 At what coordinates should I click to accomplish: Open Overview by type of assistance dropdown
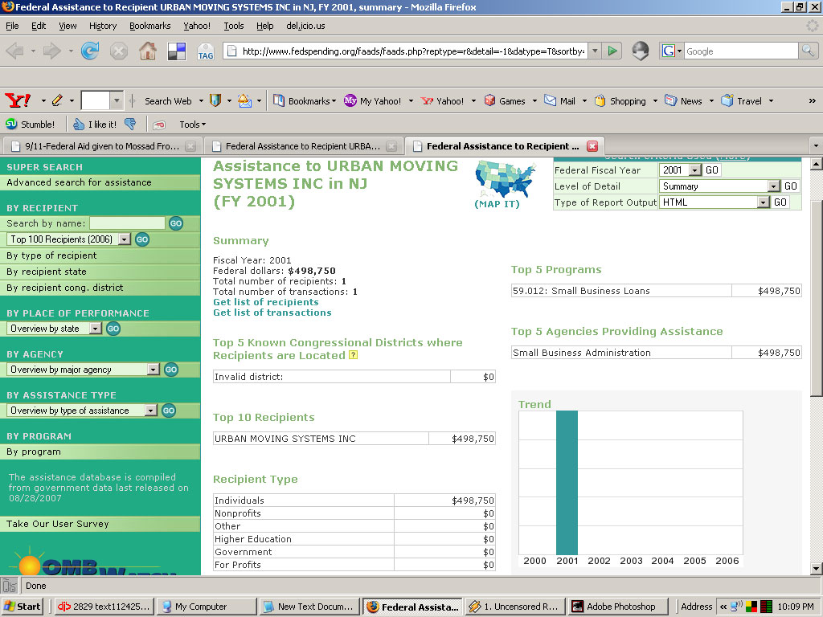tap(150, 411)
